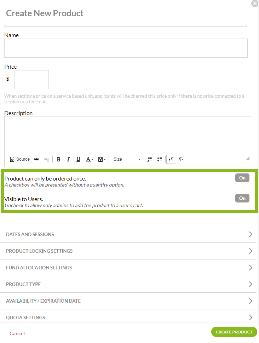Expand Product Locking Settings section

(129, 251)
